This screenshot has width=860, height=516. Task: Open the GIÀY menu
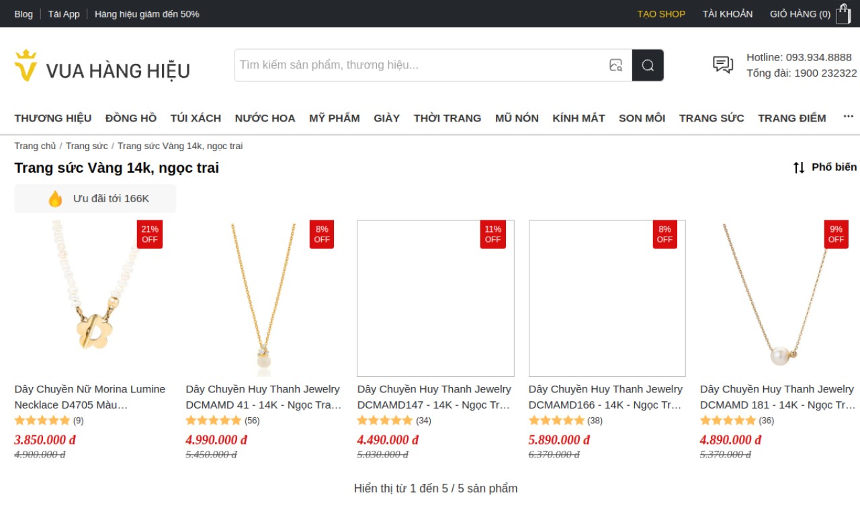coord(387,118)
